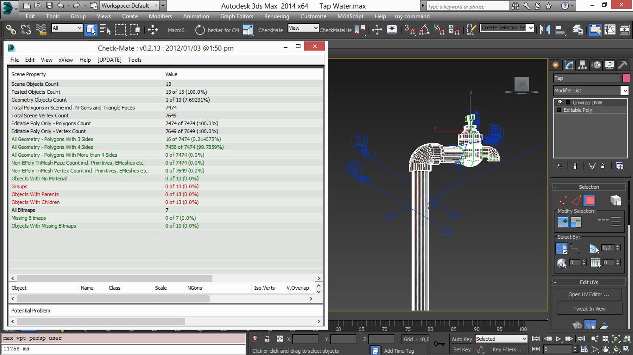Click Edit Named Selection Sets icon
Screen dimensions: 633x355
coord(471,30)
